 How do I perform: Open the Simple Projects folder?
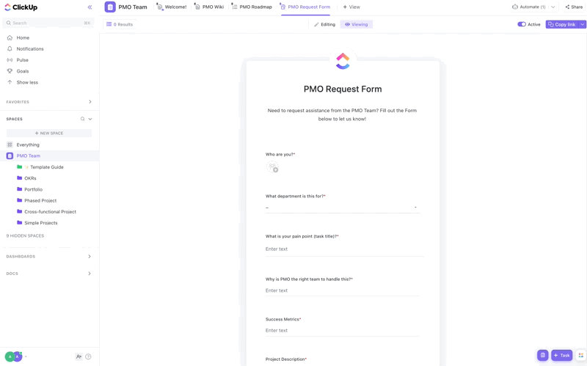click(41, 223)
